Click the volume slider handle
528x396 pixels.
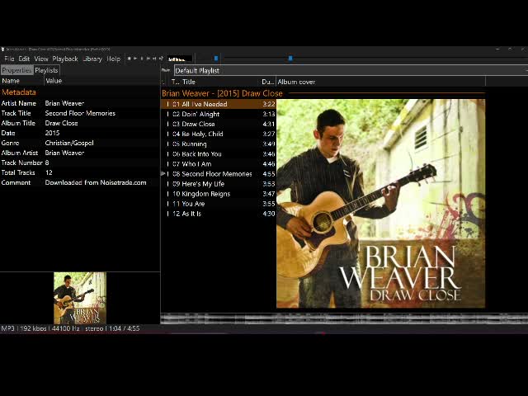(216, 59)
